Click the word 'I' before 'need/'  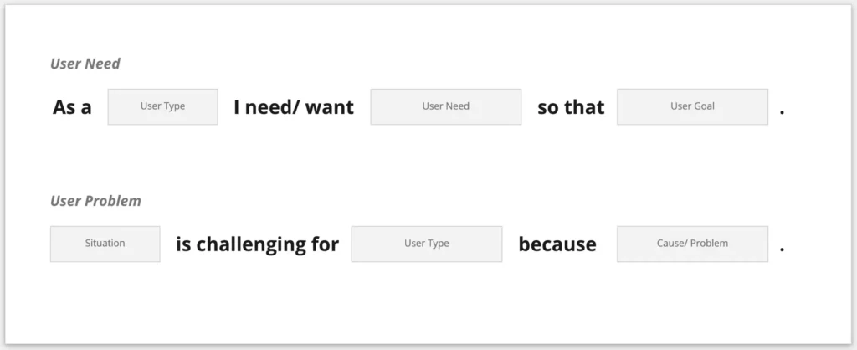coord(237,107)
